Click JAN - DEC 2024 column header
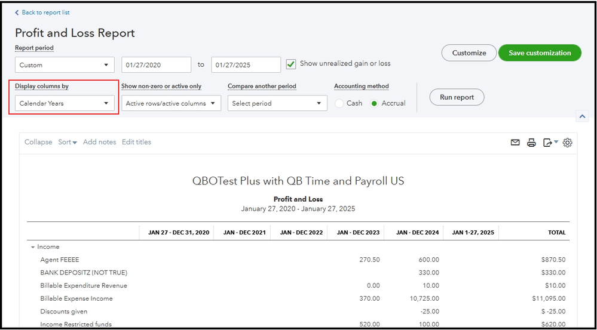 click(417, 233)
